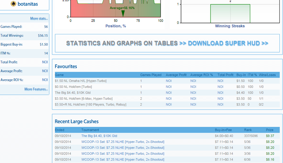Click the Total Winnings value $56.15
Viewport: 283px width, 163px height.
[43, 36]
